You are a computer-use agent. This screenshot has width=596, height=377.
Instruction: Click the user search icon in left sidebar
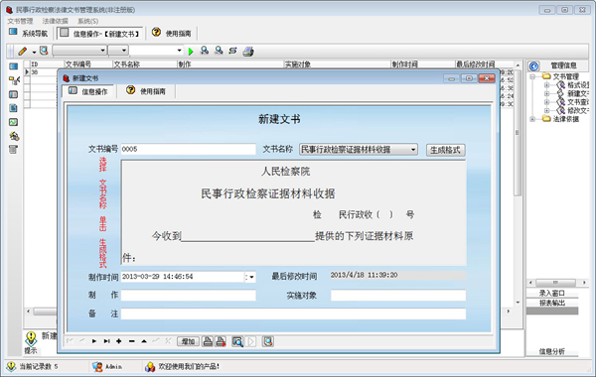click(x=14, y=136)
